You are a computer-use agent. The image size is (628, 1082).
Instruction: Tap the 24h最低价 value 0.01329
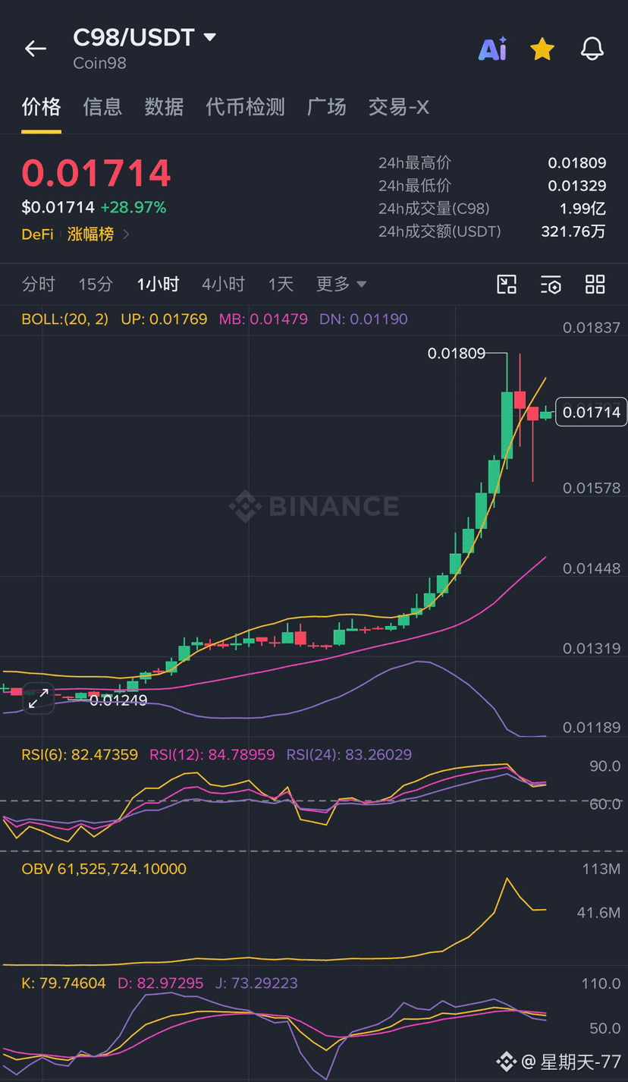click(x=577, y=186)
